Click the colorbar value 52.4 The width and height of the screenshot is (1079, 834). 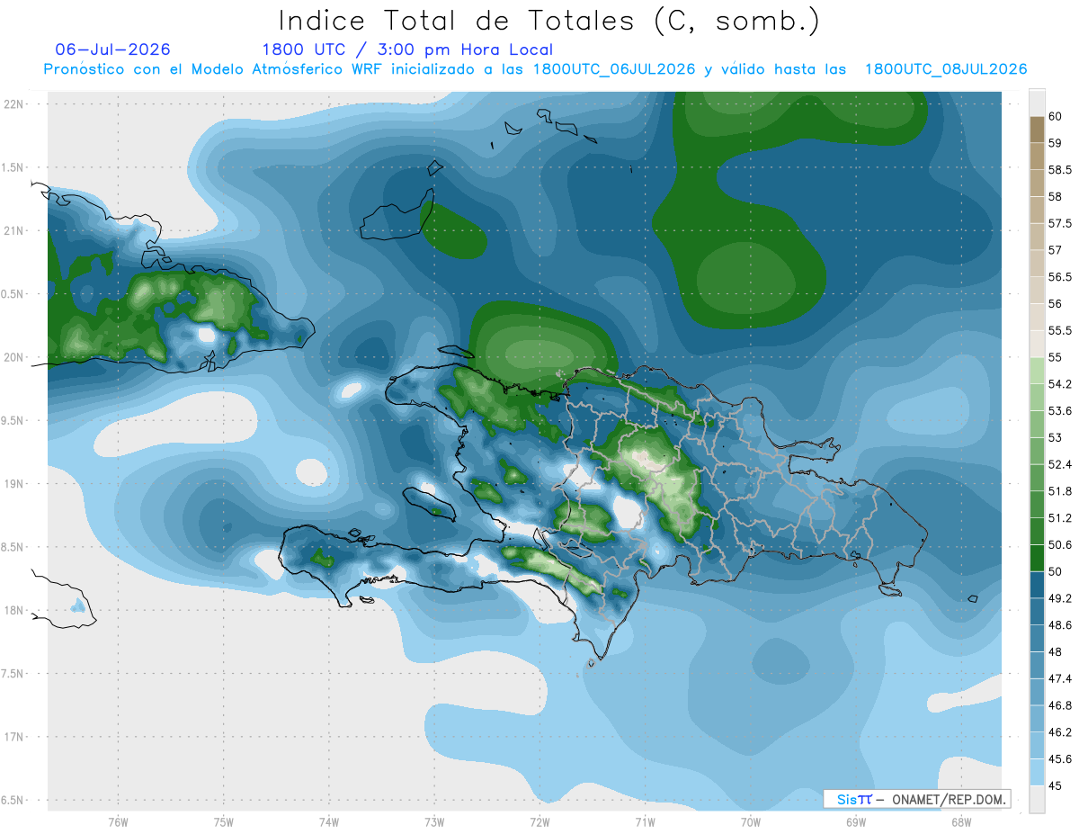coord(1061,464)
